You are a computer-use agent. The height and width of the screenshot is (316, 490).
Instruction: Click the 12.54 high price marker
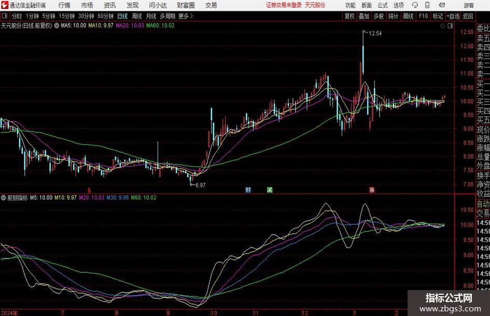375,34
